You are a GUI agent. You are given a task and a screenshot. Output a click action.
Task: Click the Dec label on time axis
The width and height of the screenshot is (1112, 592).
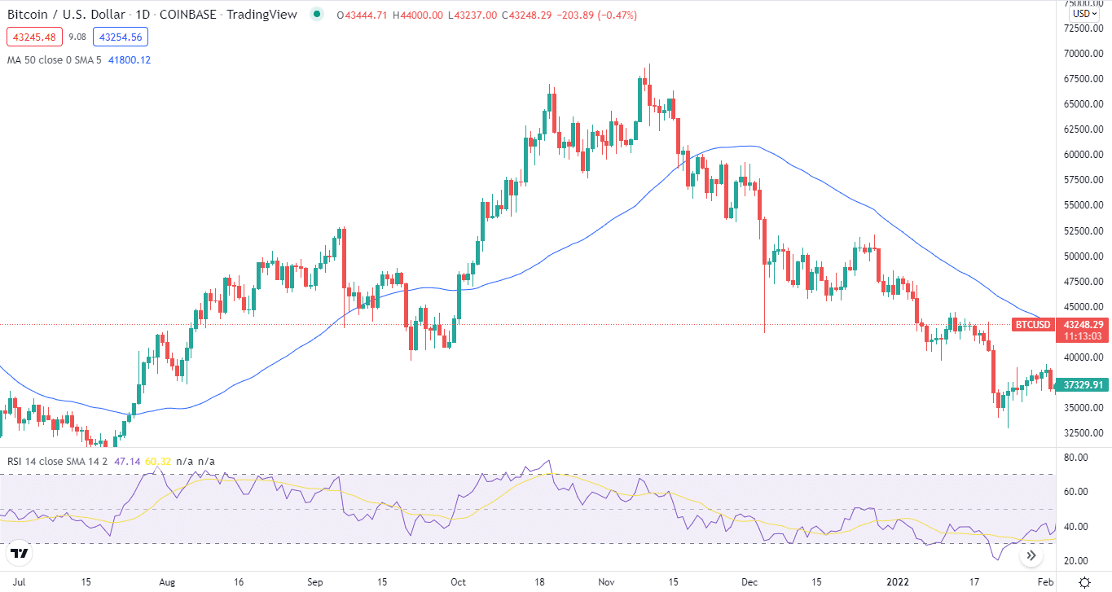click(750, 582)
